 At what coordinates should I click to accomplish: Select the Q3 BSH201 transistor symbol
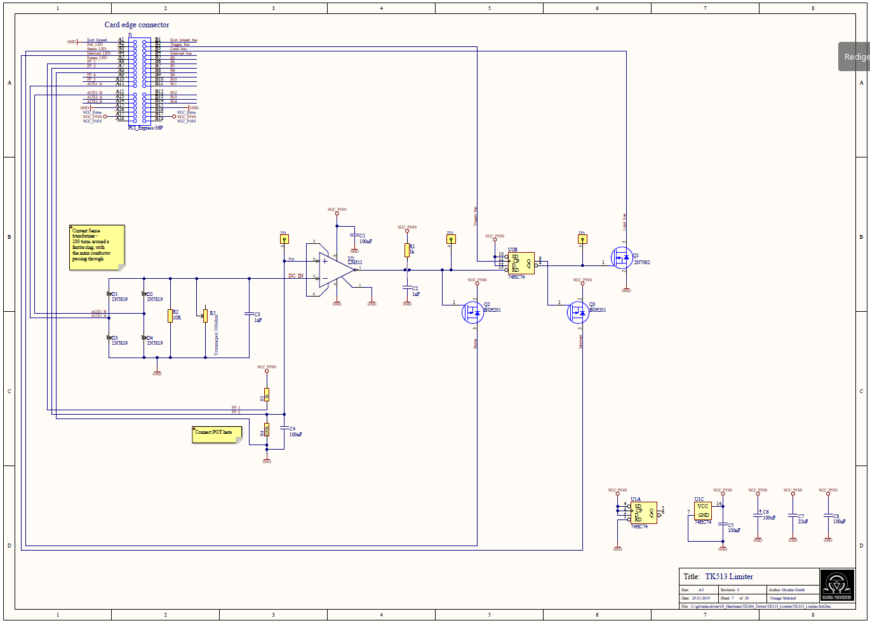pos(578,312)
